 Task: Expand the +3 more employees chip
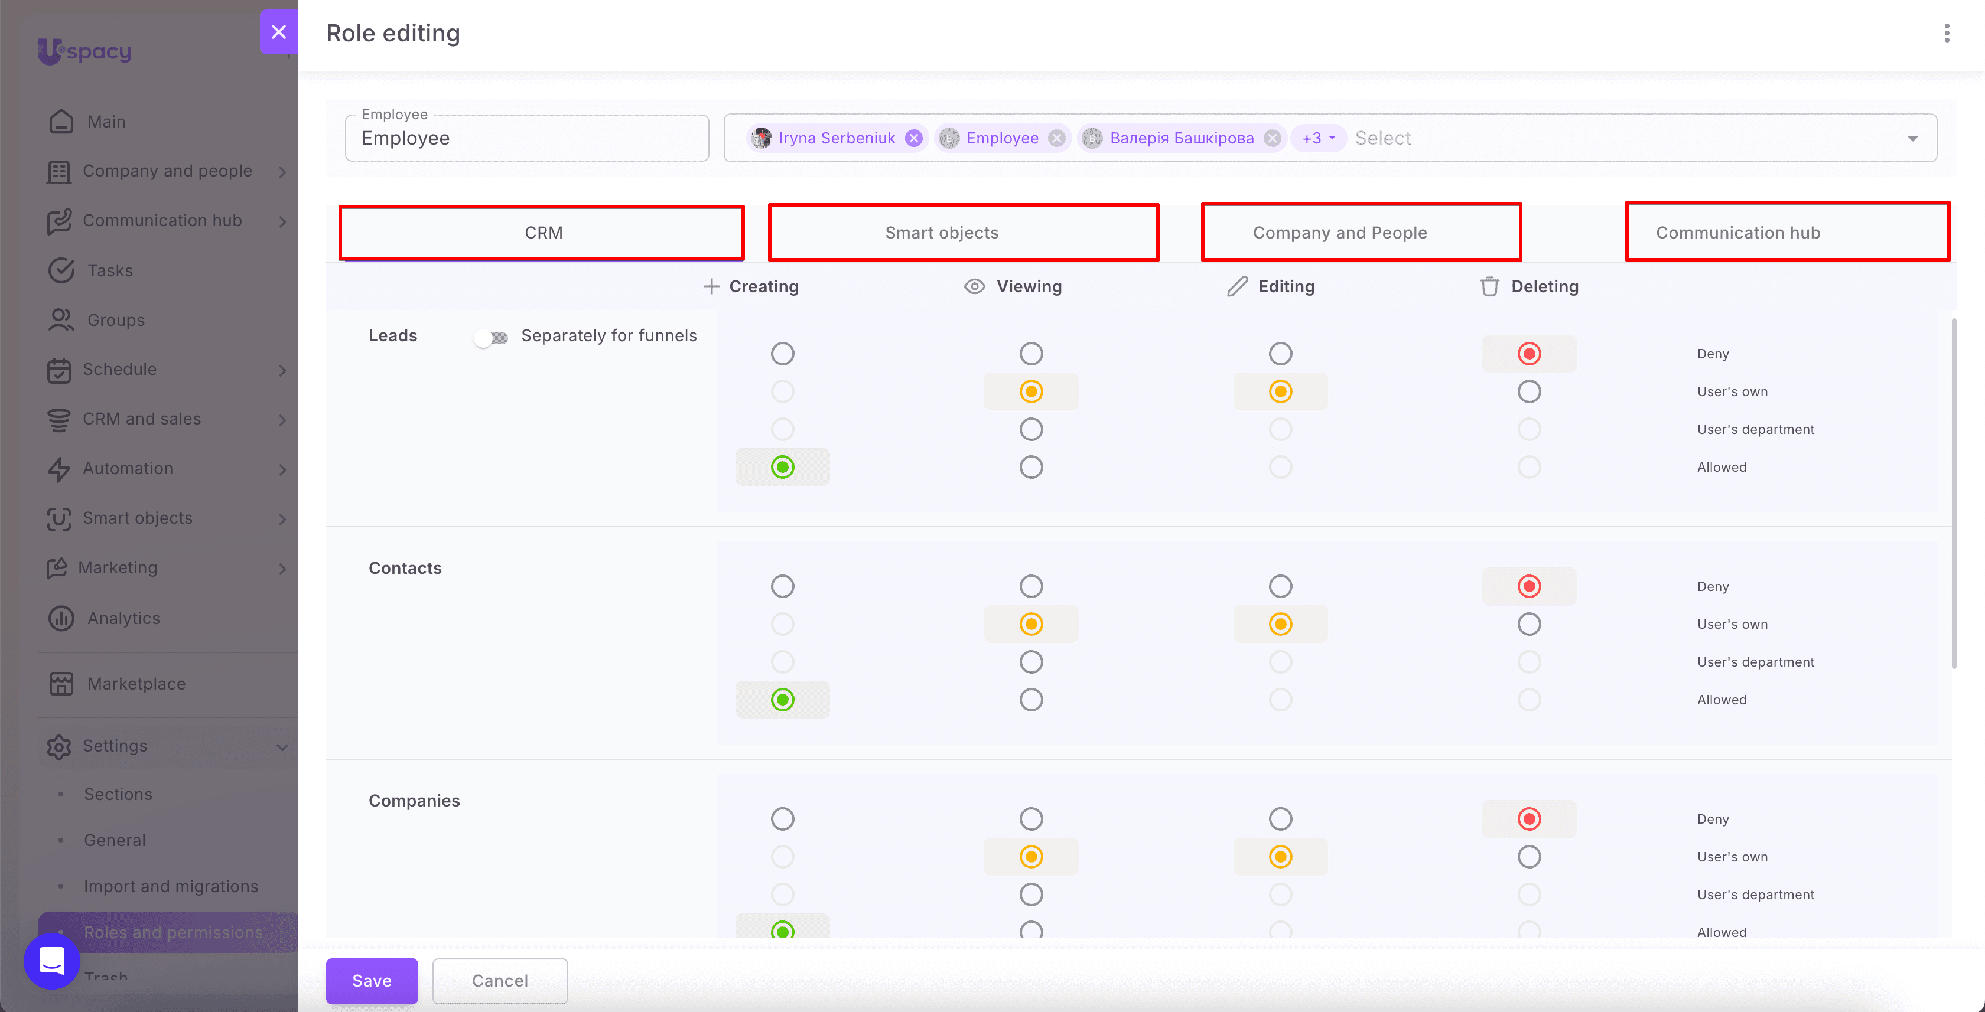1317,138
